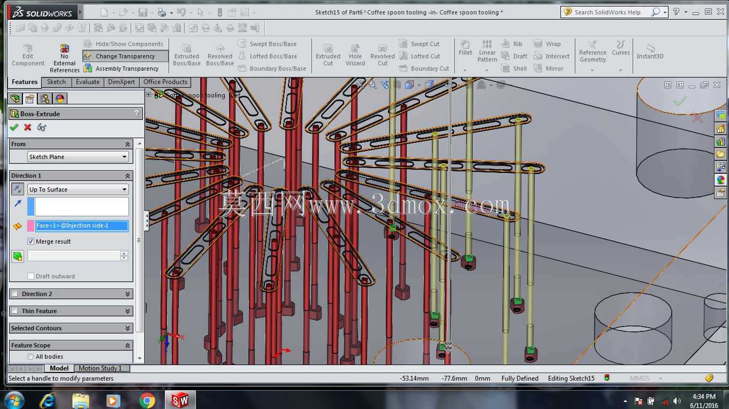The height and width of the screenshot is (409, 729).
Task: Toggle the Draft On/Off button
Action: tap(18, 256)
